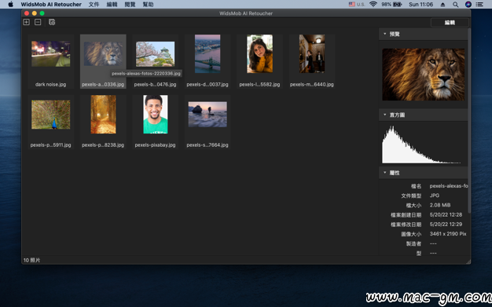Select the cherry blossom castle thumbnail

click(155, 54)
